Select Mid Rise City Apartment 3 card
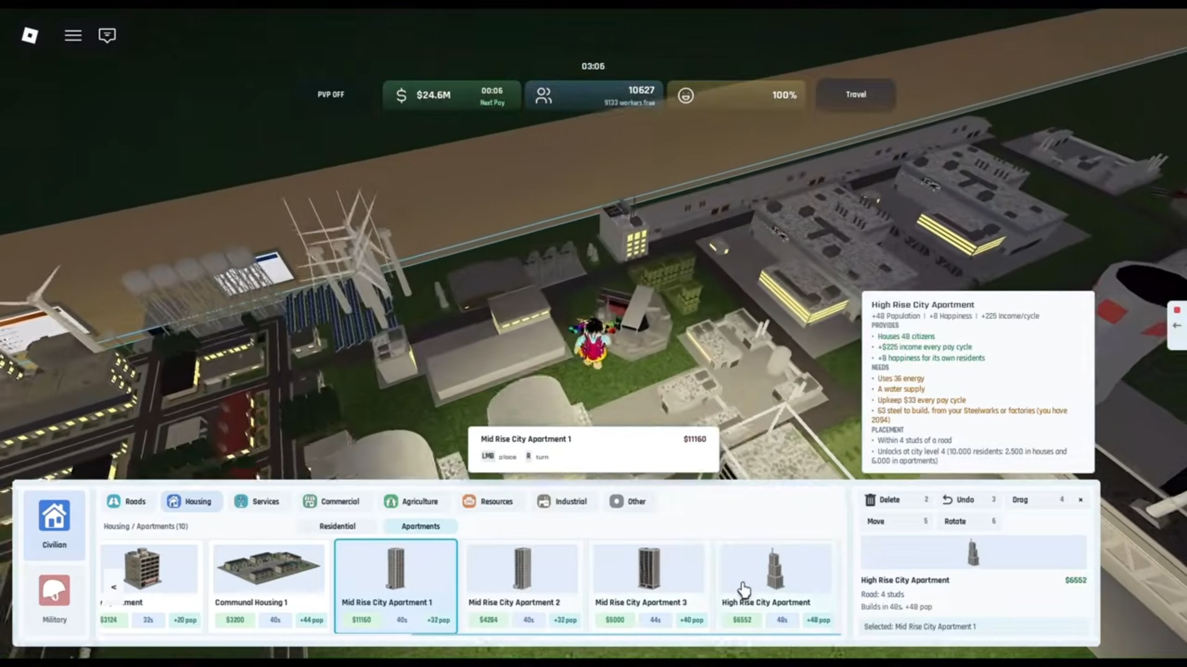The image size is (1187, 667). [649, 586]
